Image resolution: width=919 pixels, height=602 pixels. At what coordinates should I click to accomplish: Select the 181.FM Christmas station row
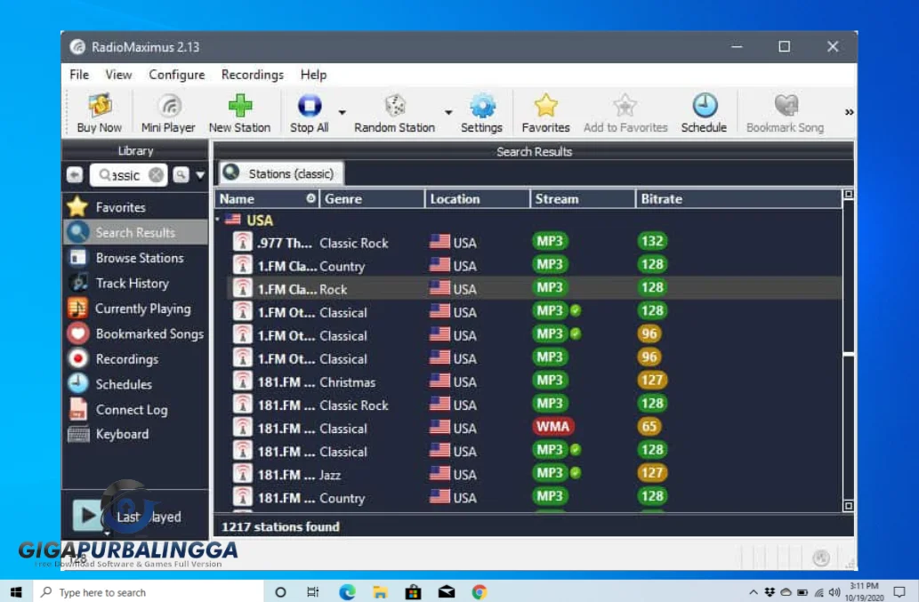(535, 381)
